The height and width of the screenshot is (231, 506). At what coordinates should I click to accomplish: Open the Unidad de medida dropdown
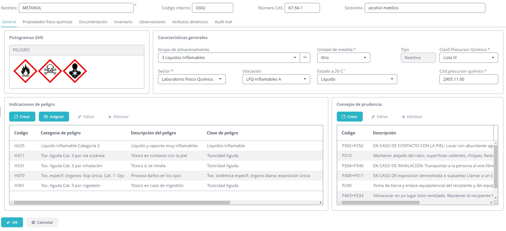pyautogui.click(x=343, y=58)
